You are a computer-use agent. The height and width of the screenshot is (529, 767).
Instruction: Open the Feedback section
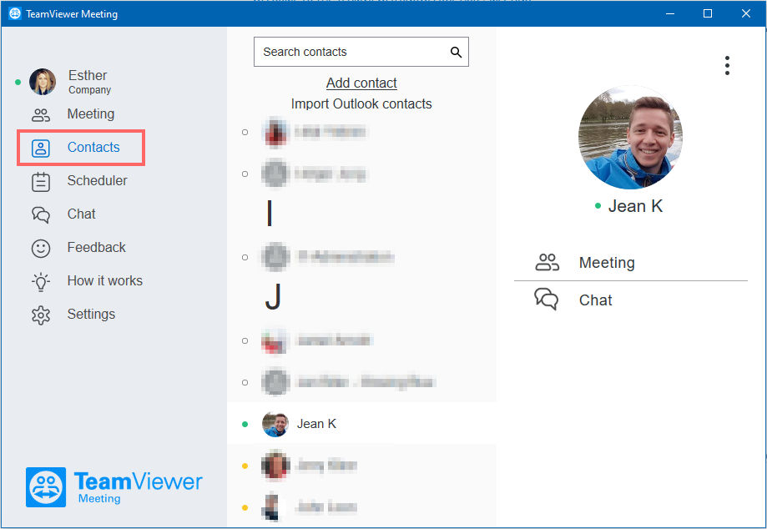(96, 247)
